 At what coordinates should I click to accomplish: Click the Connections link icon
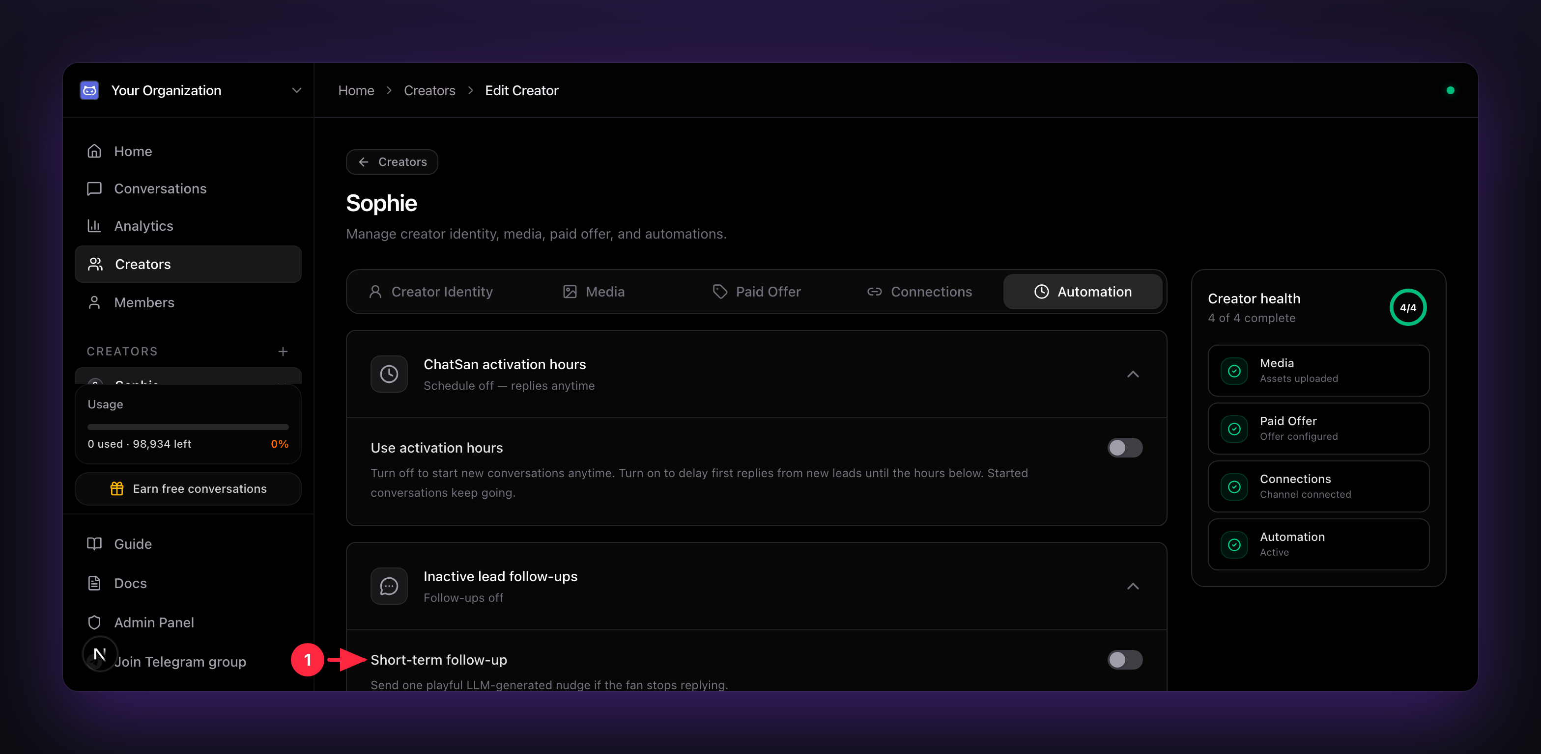(875, 292)
